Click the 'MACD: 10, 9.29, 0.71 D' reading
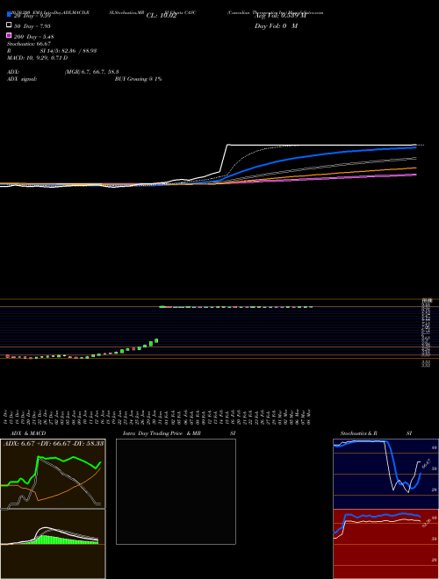 (x=38, y=58)
